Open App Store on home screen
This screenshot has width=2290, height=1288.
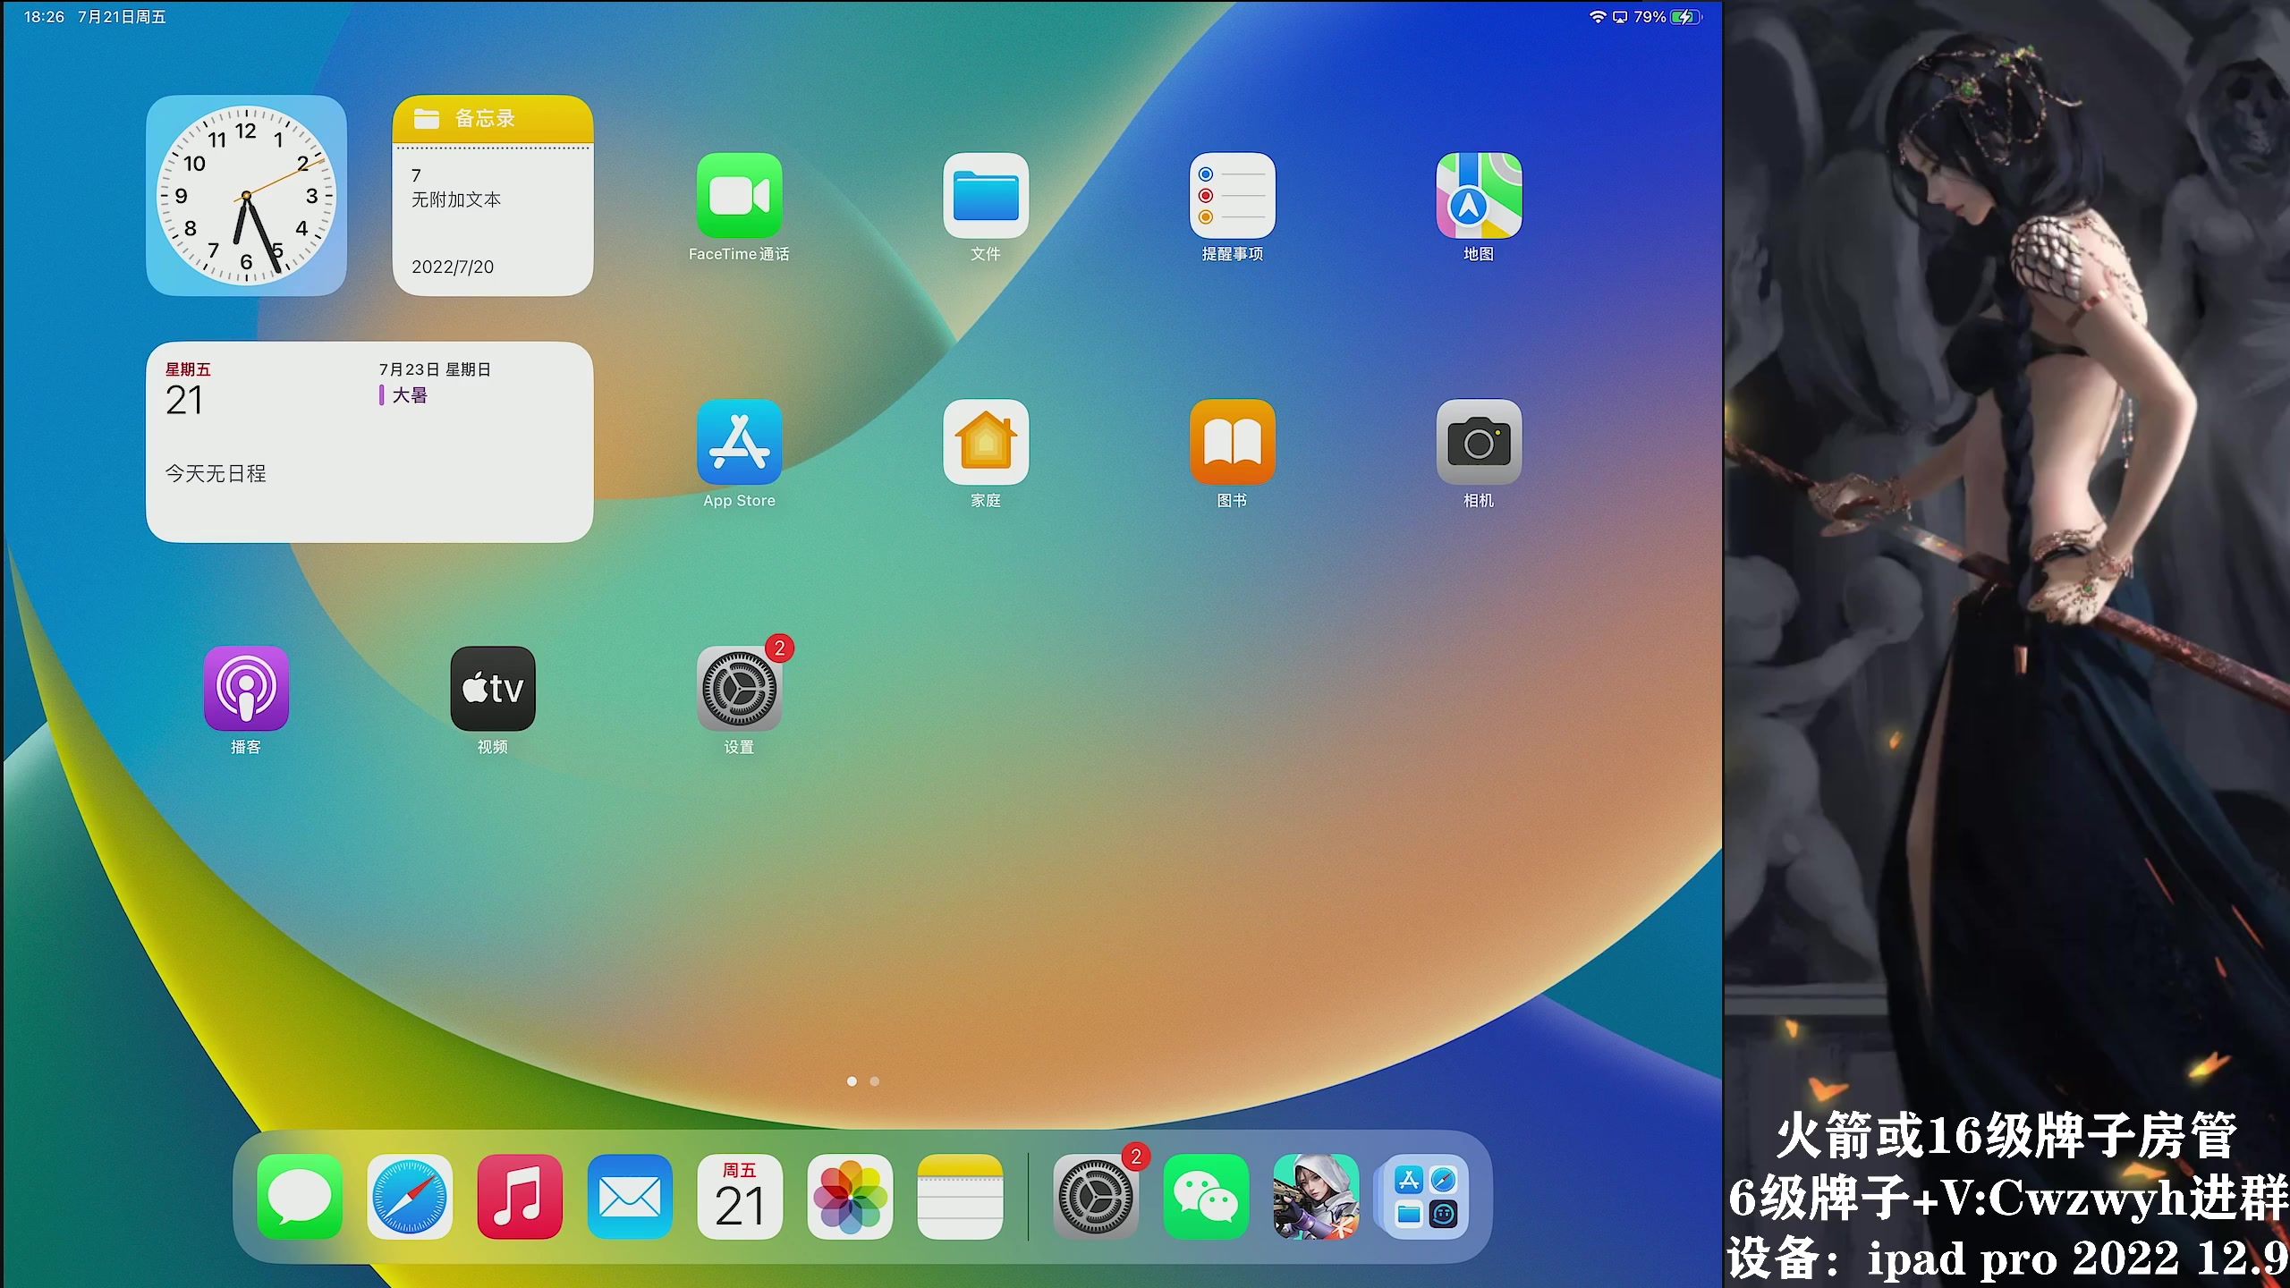(739, 442)
